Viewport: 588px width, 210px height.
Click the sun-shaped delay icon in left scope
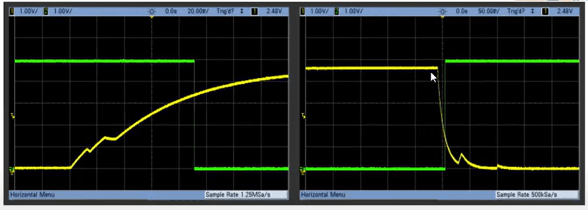(x=152, y=12)
